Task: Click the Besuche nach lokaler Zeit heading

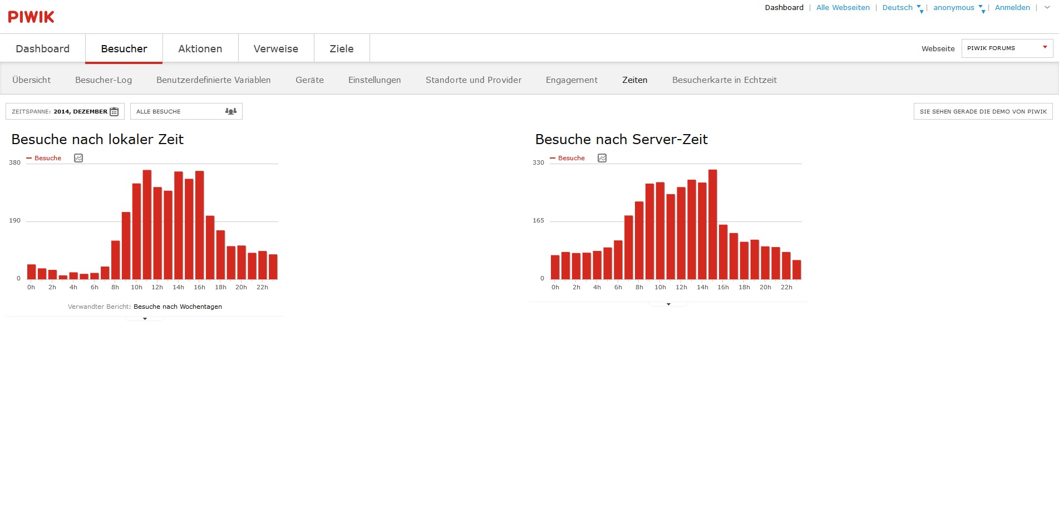Action: point(97,140)
